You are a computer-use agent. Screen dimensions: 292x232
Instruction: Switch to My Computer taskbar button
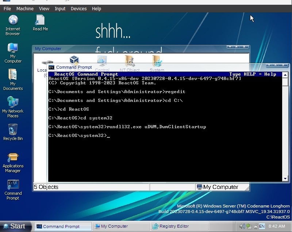point(121,226)
